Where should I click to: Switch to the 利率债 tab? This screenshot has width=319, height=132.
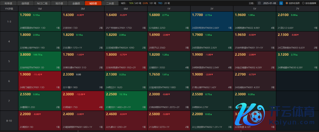9,3
